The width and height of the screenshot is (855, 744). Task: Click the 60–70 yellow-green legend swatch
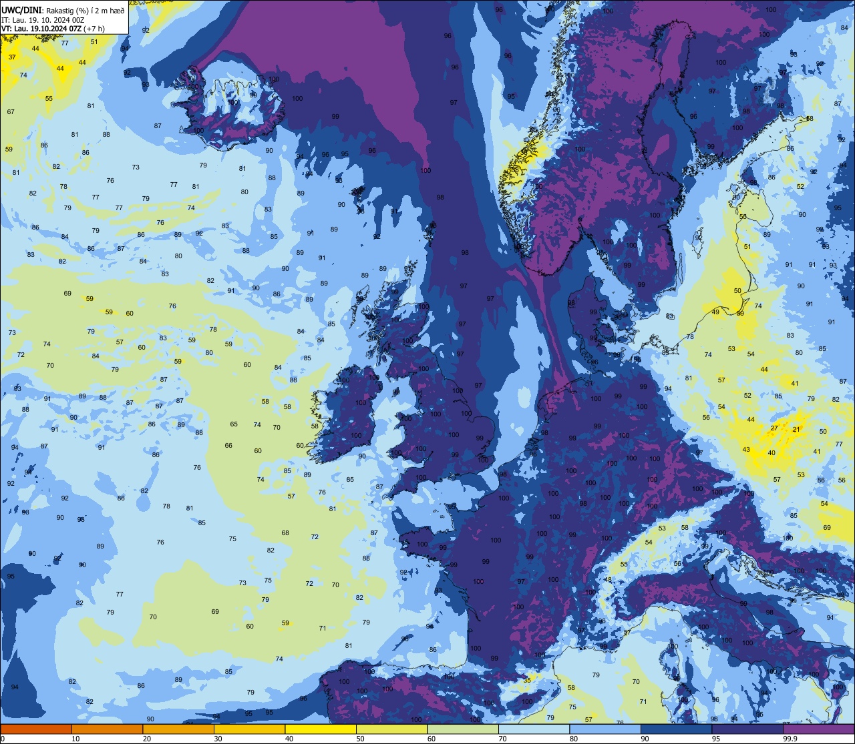tap(463, 729)
